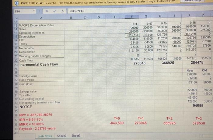This screenshot has width=213, height=140.
Task: Select column G header
Action: (146, 16)
